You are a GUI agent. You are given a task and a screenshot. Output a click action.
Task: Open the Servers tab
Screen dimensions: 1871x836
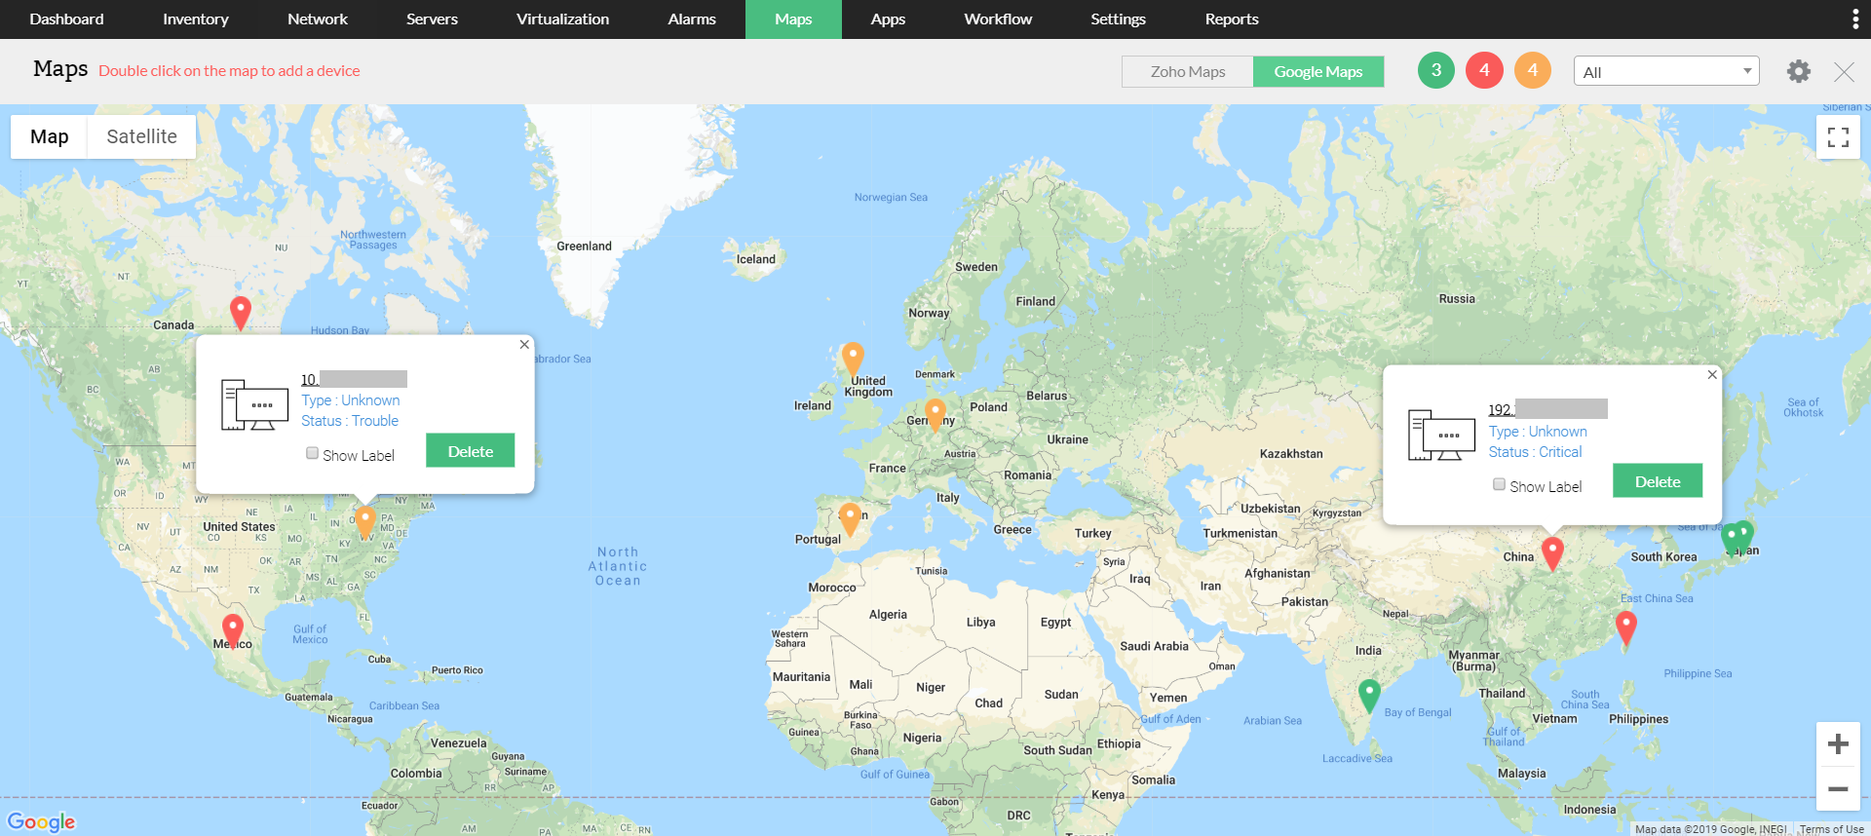coord(432,19)
